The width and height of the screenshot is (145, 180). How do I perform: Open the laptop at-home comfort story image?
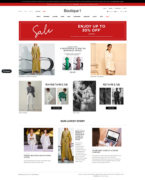point(107,137)
